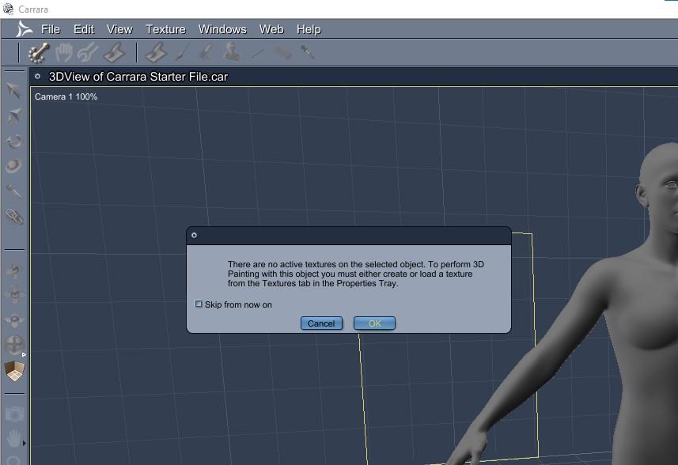Screen dimensions: 678x465
Task: Click the camera track propeller icon
Action: coord(14,270)
